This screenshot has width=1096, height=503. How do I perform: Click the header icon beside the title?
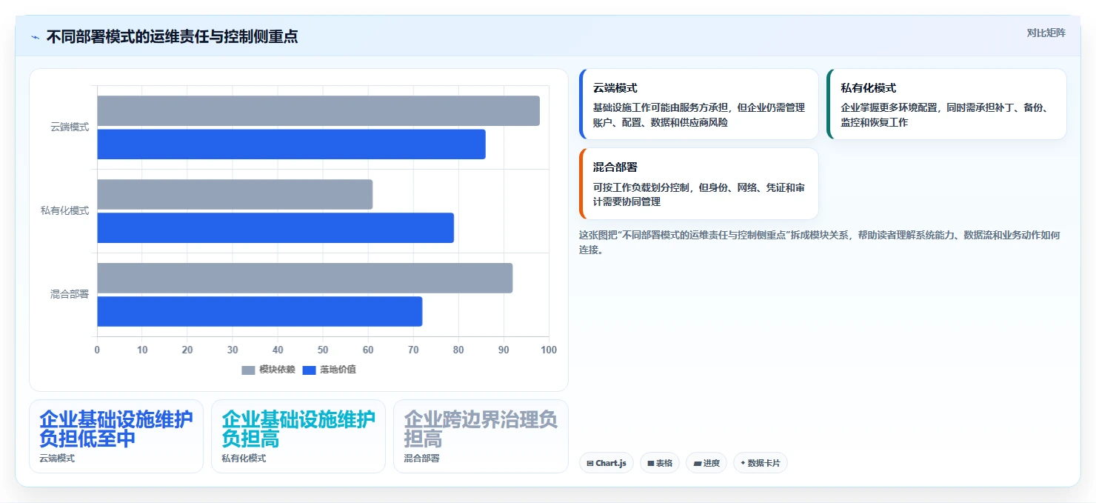35,37
